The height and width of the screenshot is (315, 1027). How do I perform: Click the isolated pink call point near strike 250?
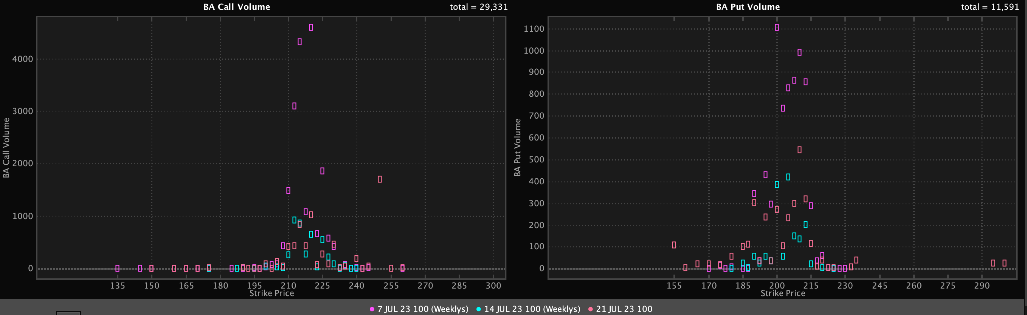click(x=380, y=179)
